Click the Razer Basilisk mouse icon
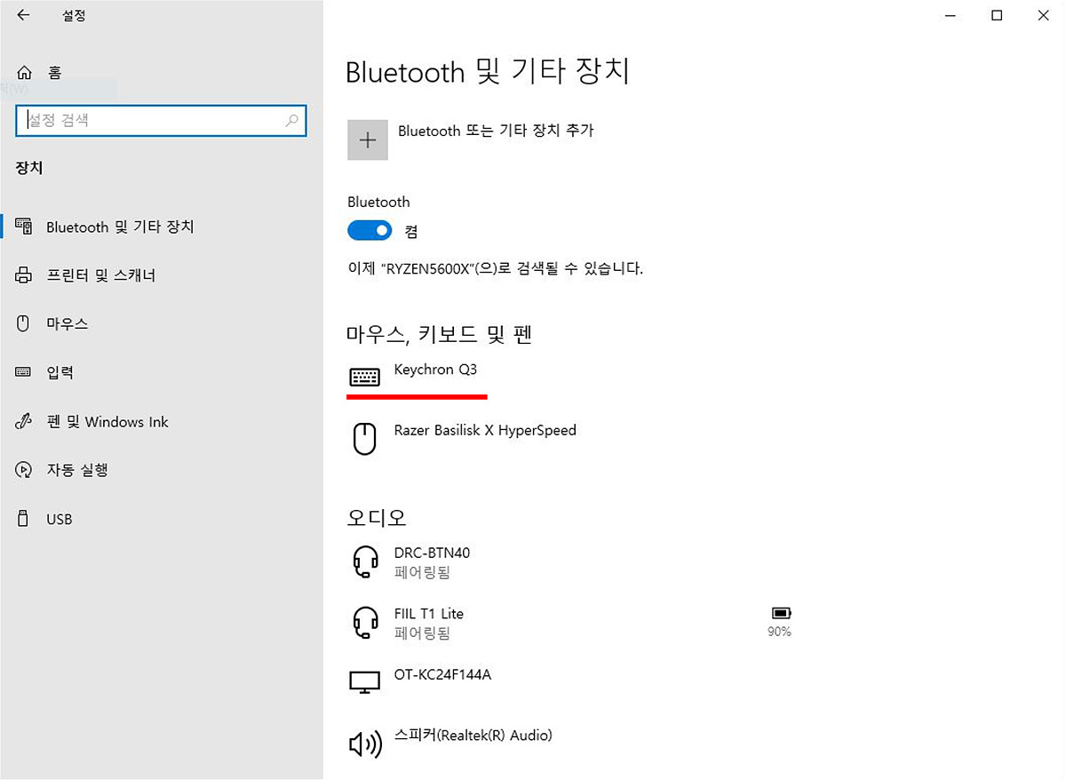This screenshot has height=780, width=1066. (x=364, y=439)
